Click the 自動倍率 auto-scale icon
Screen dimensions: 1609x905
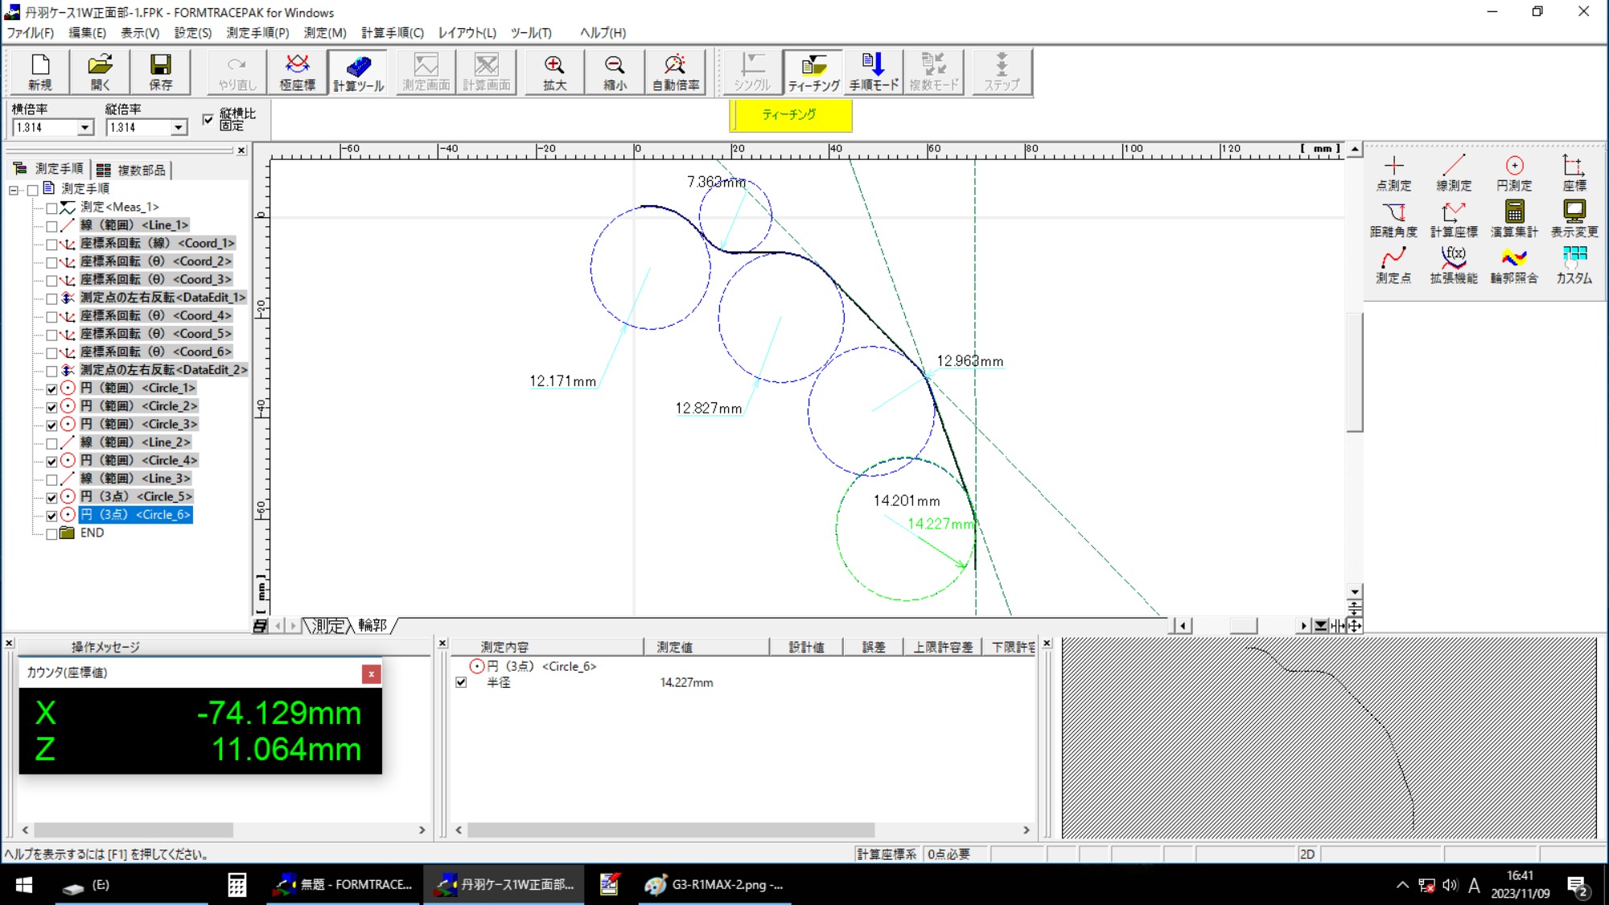click(x=675, y=72)
